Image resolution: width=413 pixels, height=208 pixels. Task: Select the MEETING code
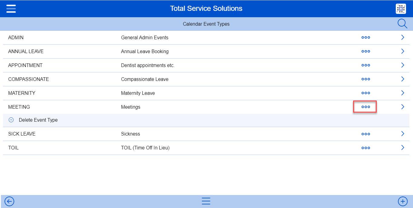19,107
